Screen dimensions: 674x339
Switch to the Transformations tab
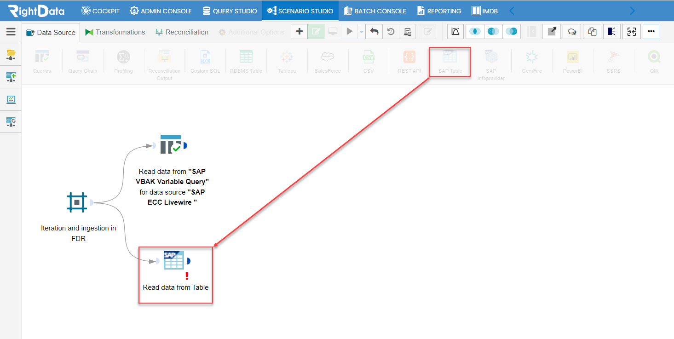coord(115,32)
